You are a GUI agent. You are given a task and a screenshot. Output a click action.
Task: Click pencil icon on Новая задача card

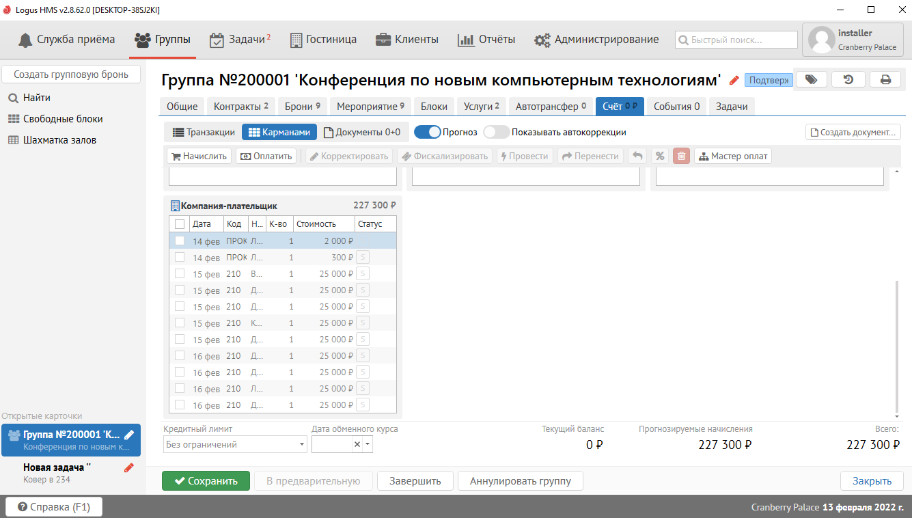point(128,468)
